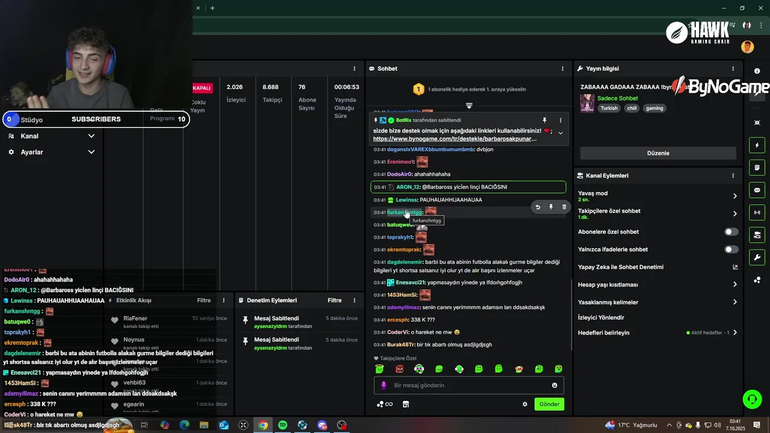The width and height of the screenshot is (770, 433).
Task: Open the pinned BotRix message options menu
Action: pos(560,120)
